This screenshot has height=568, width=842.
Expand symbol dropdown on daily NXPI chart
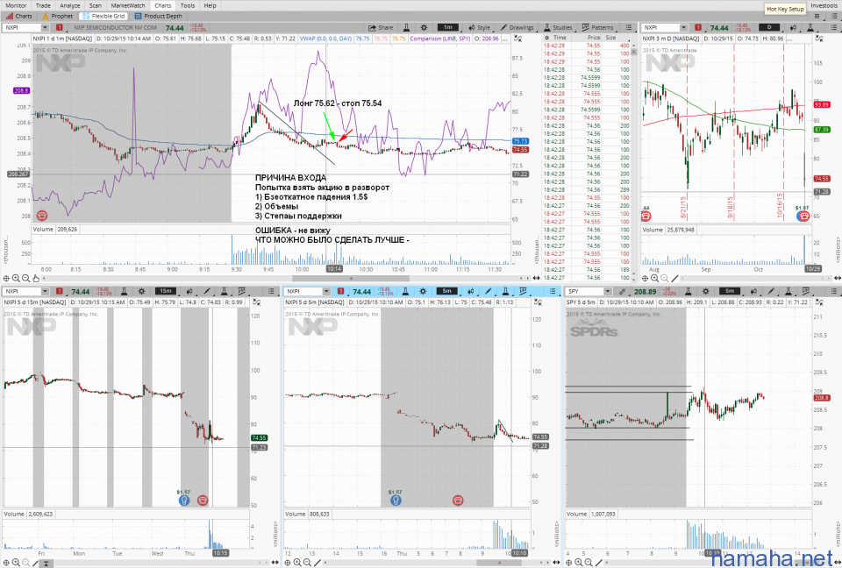(683, 27)
